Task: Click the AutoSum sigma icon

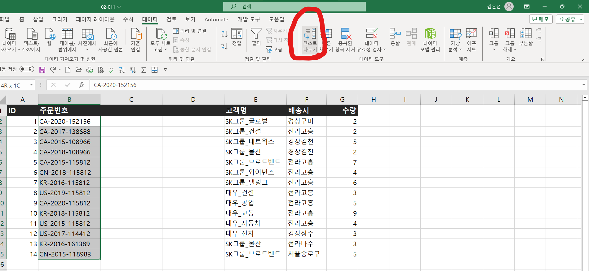Action: tap(144, 70)
